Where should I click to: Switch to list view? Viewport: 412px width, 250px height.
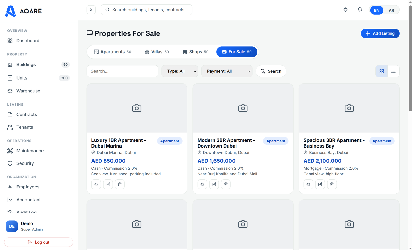[393, 71]
